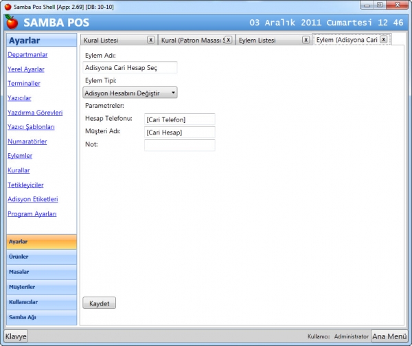Close the Eylem (Adisyona Cari) tab
Image resolution: width=412 pixels, height=346 pixels.
click(x=384, y=39)
